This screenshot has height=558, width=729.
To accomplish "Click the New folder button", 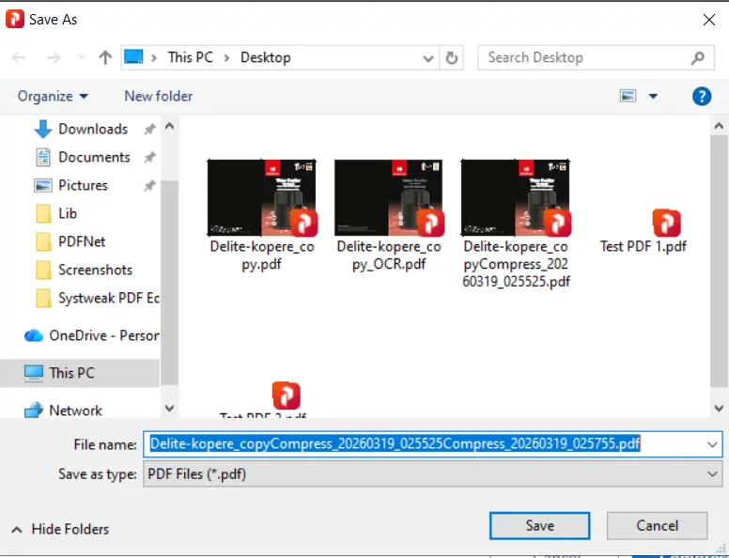I will point(158,96).
